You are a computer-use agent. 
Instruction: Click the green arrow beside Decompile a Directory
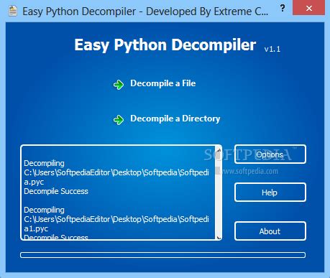[x=119, y=120]
